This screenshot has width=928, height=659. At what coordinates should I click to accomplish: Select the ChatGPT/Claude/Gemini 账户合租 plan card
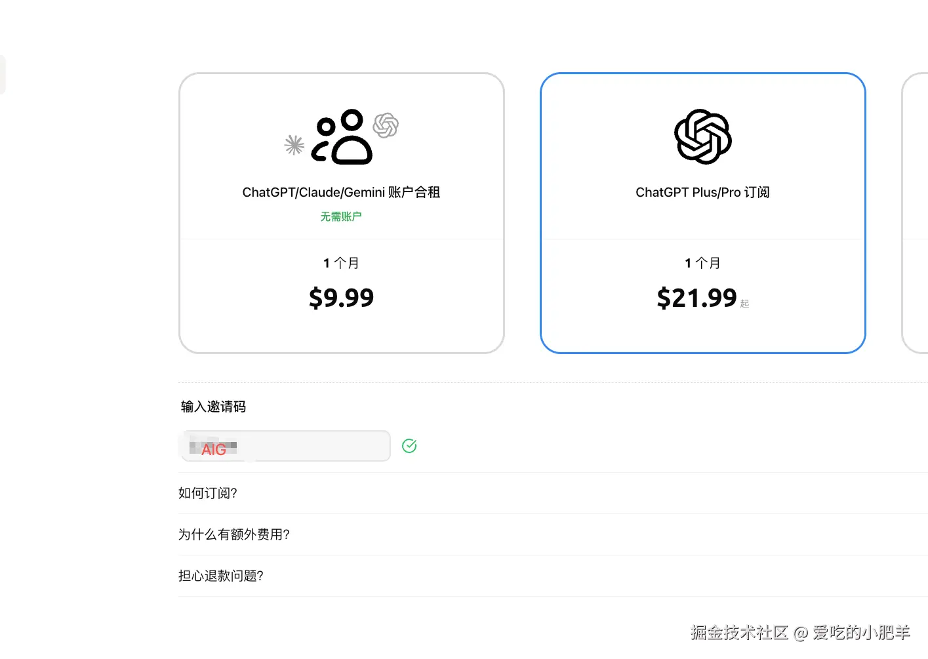point(342,213)
